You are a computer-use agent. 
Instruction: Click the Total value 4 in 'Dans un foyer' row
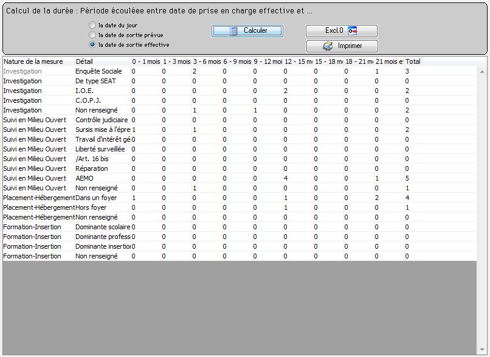(407, 198)
